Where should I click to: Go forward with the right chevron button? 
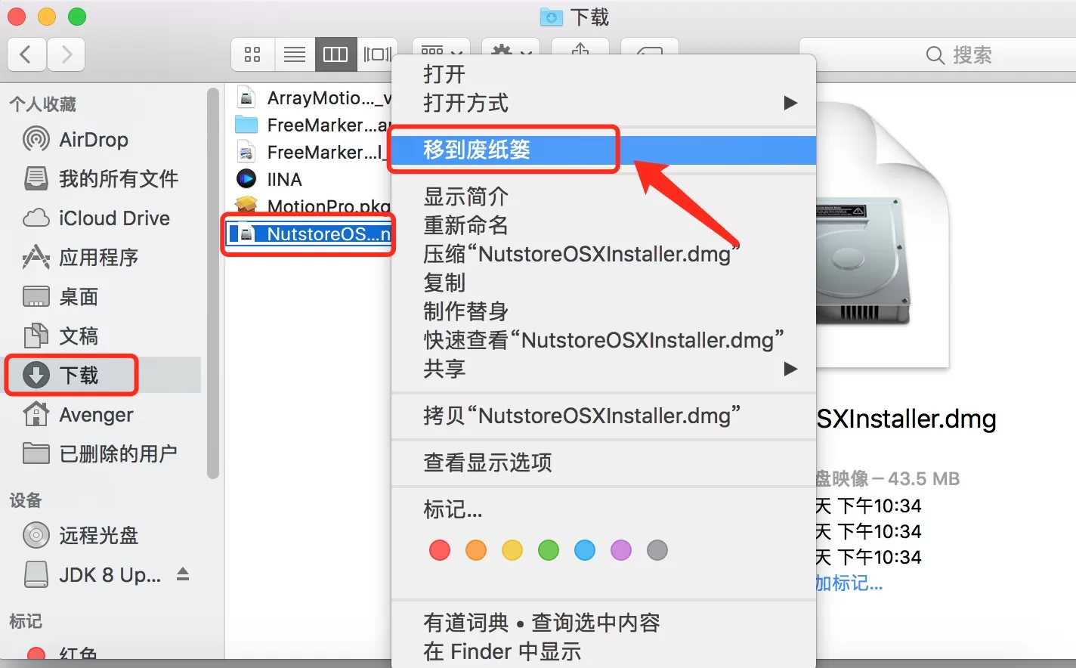[x=66, y=54]
